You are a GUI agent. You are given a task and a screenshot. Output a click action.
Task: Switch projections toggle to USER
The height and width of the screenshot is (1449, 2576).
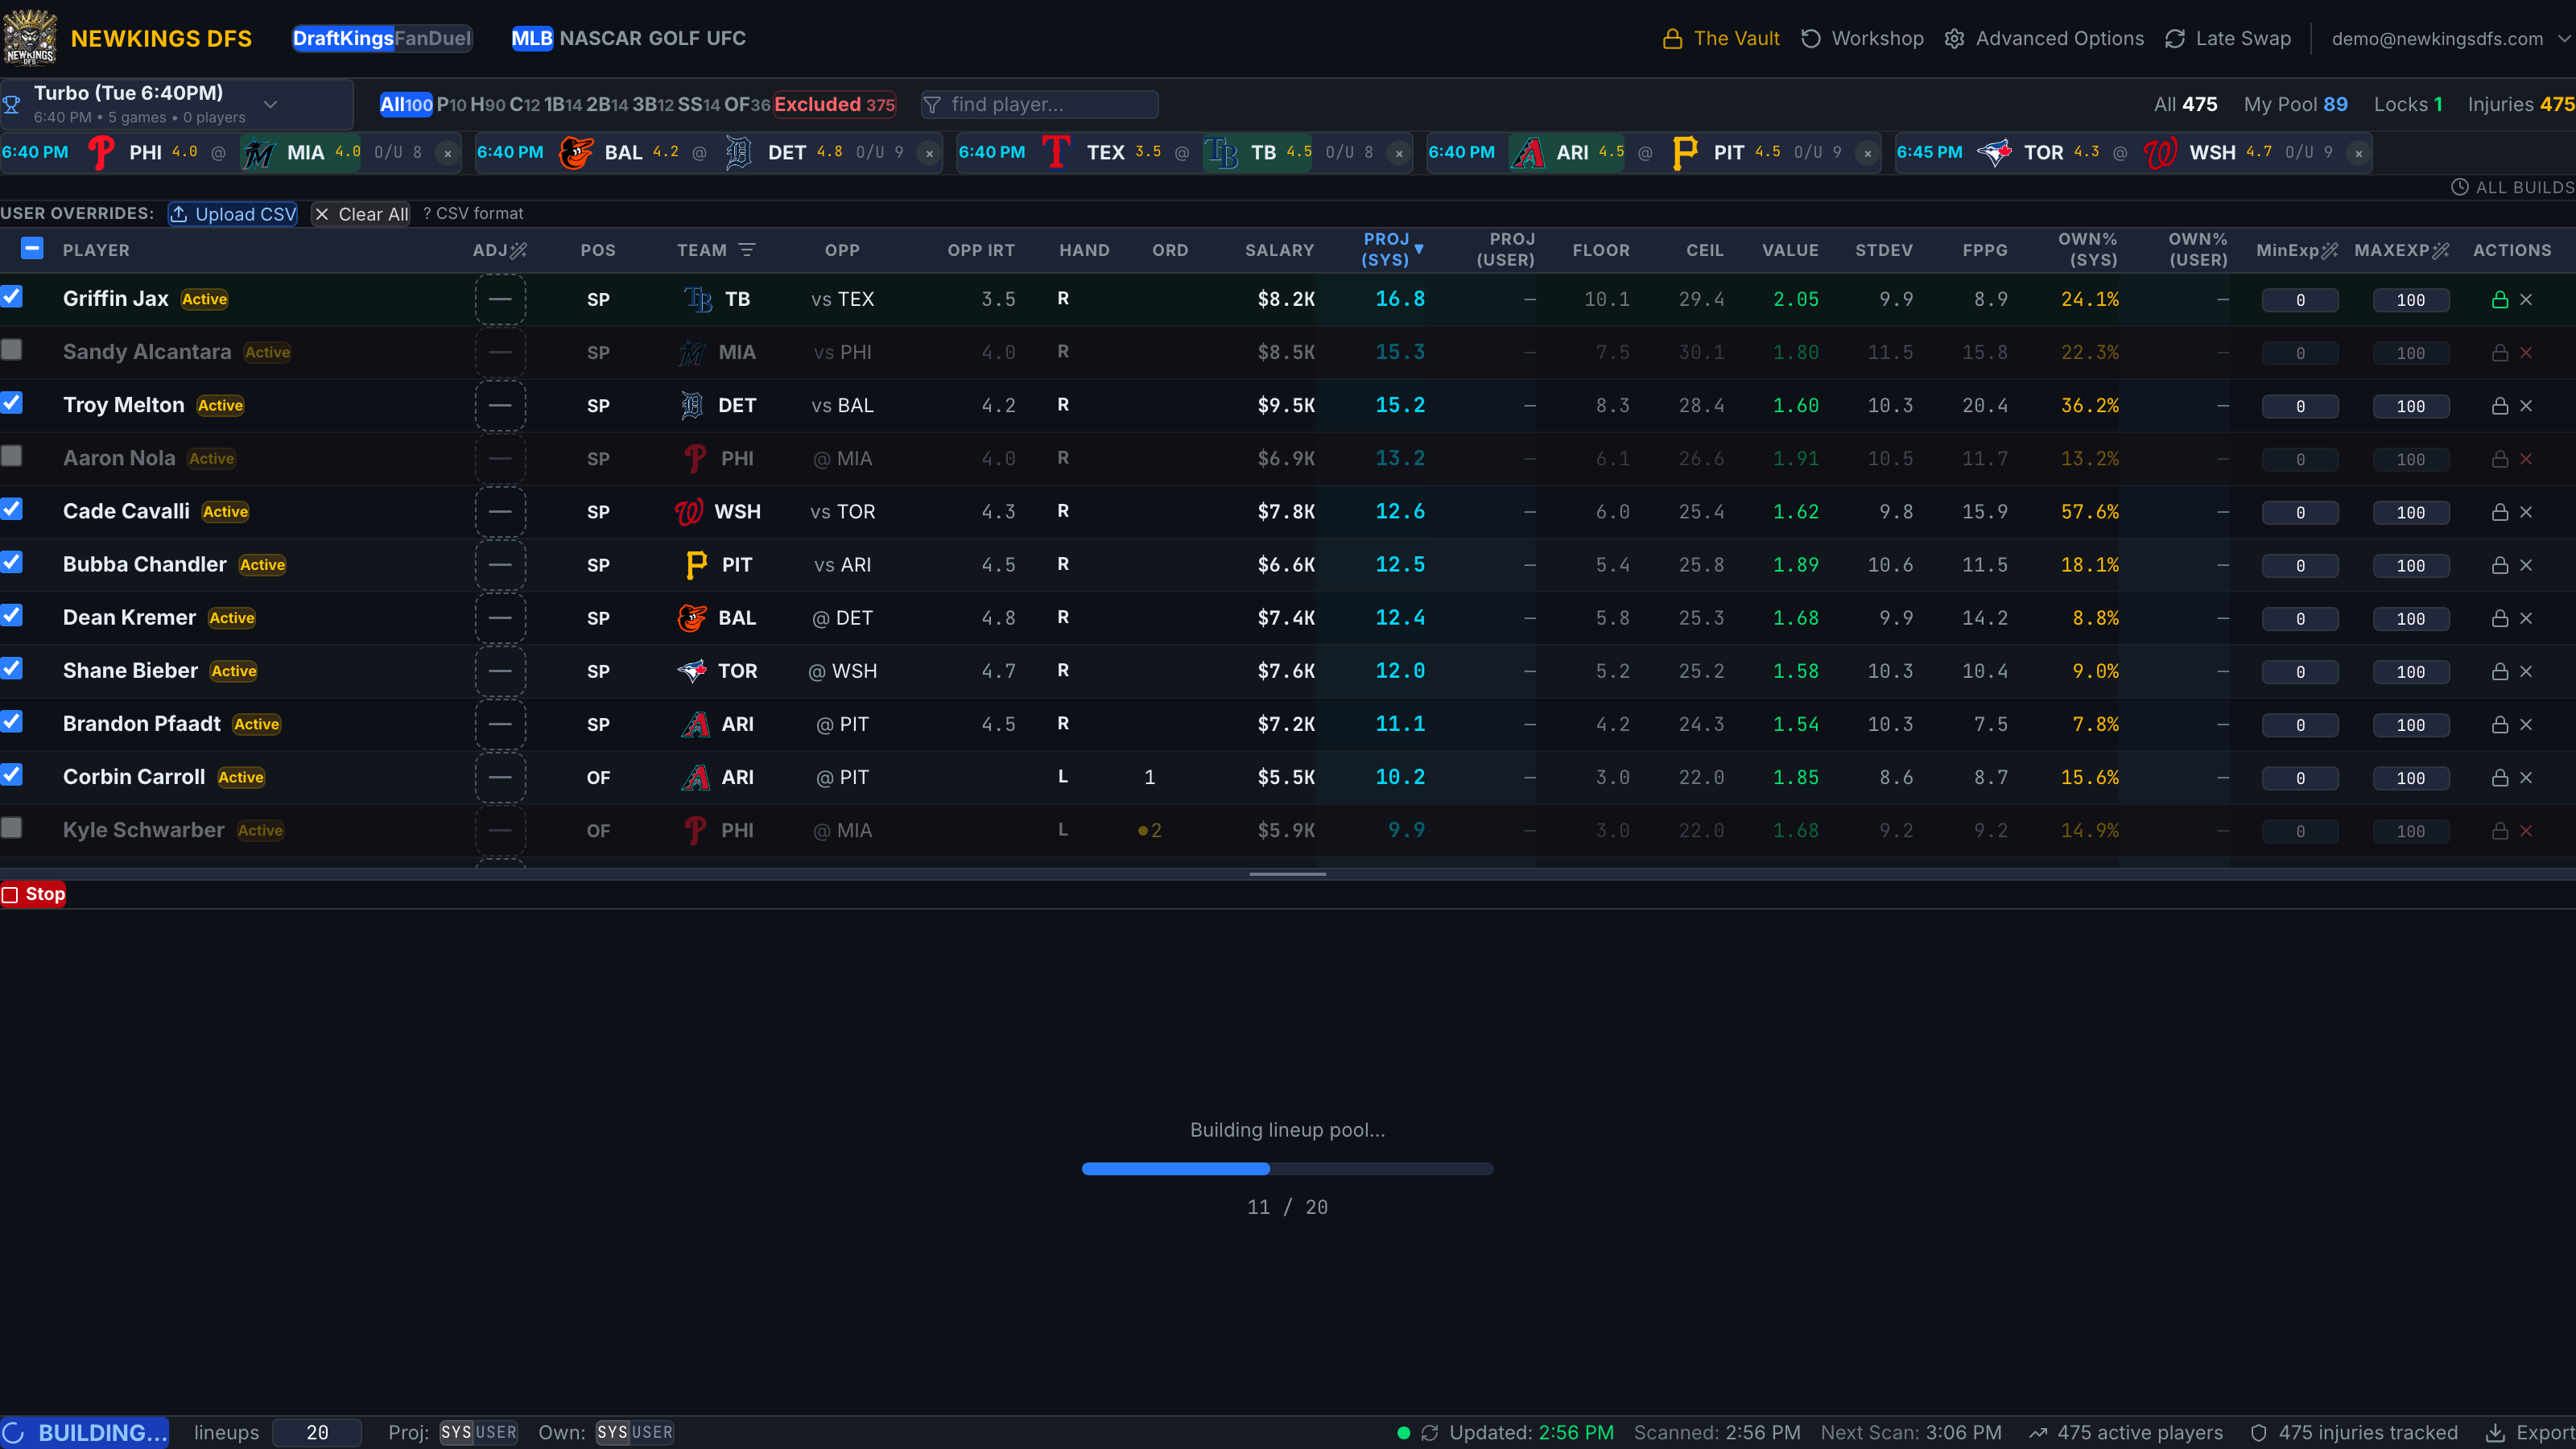tap(496, 1433)
